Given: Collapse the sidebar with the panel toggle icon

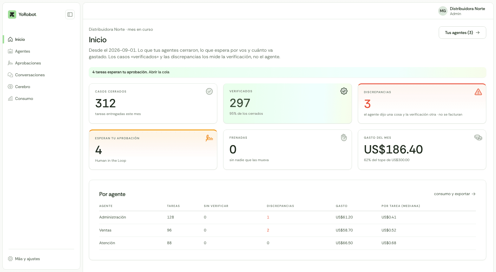Looking at the screenshot, I should (x=70, y=14).
